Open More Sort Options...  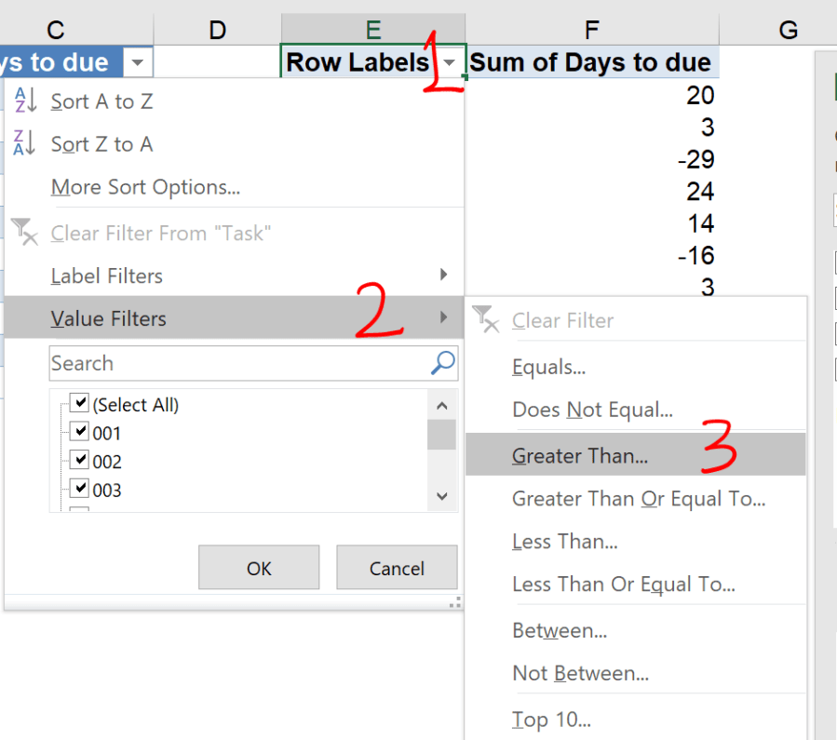145,187
